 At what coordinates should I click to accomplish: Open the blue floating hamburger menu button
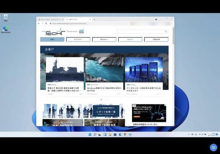click(213, 147)
